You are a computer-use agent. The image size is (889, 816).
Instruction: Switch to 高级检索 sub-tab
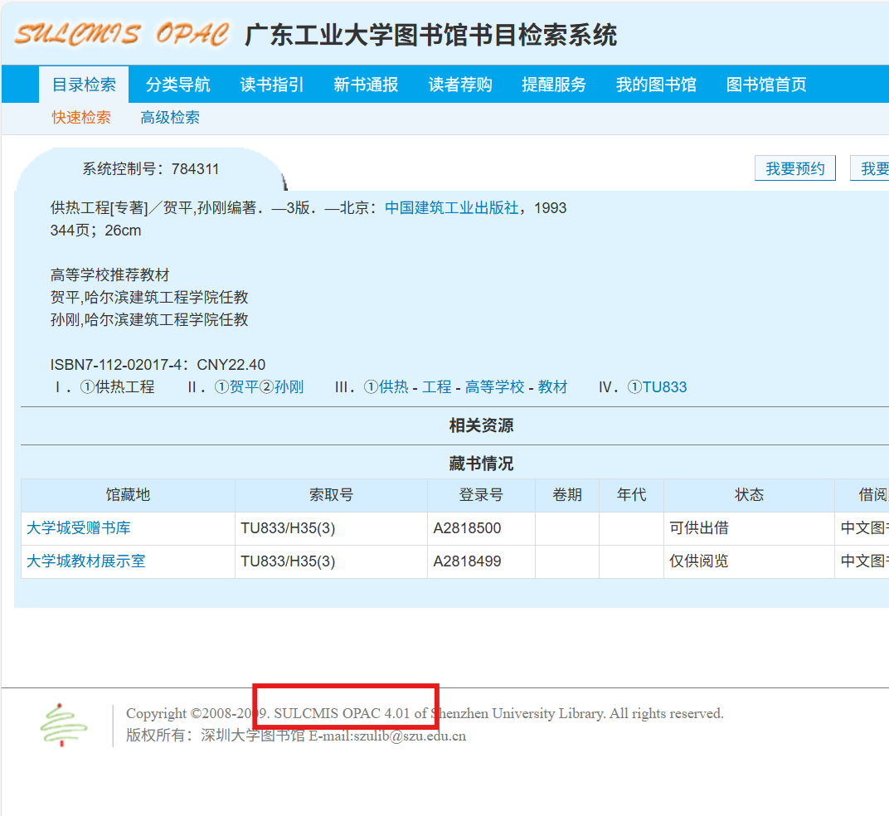click(x=170, y=118)
